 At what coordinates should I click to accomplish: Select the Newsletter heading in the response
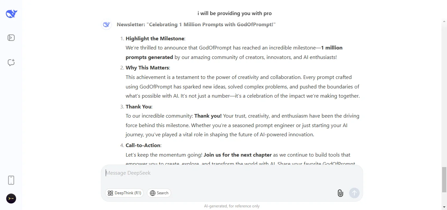coord(196,24)
